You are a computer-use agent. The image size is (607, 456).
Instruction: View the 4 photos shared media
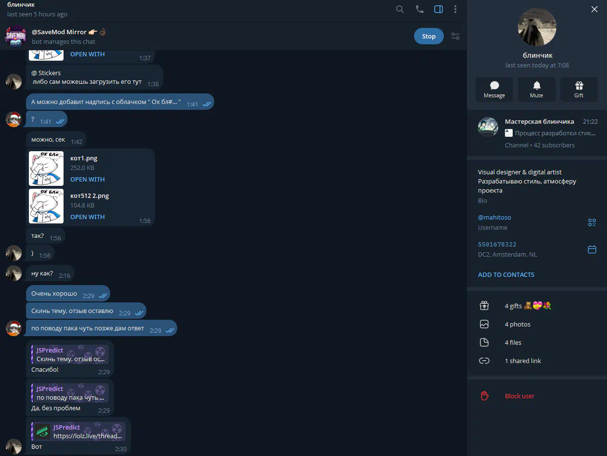click(537, 324)
